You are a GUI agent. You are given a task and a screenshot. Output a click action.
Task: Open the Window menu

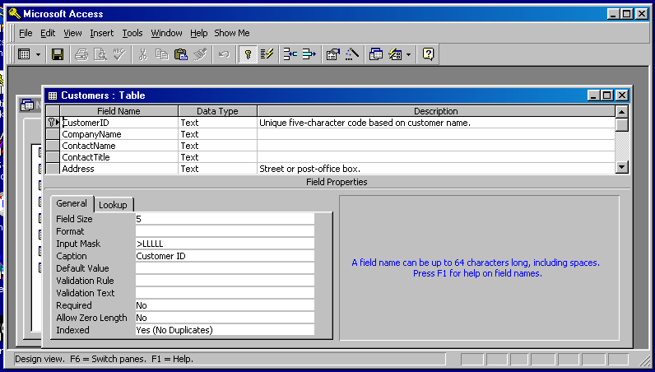pyautogui.click(x=167, y=33)
